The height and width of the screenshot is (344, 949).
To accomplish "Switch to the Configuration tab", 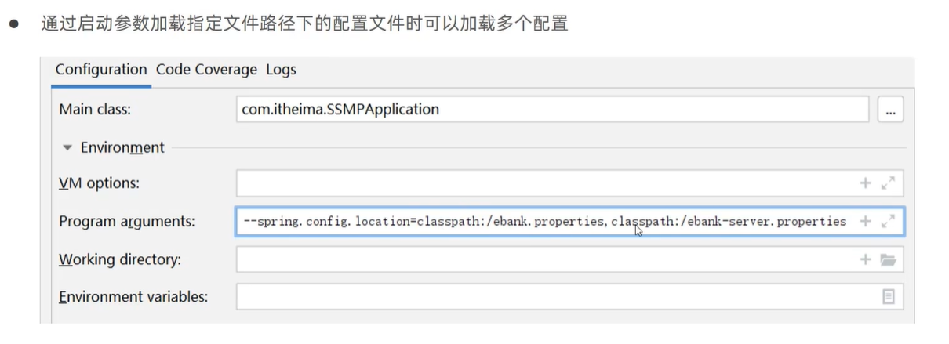I will click(x=100, y=70).
